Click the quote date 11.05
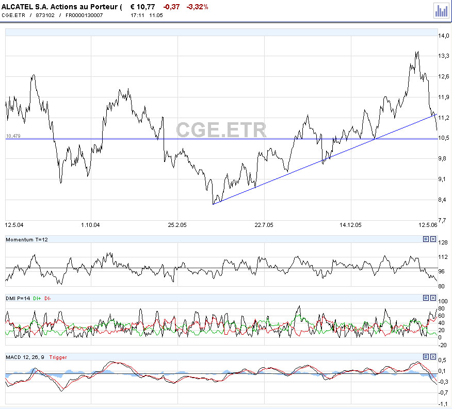The height and width of the screenshot is (409, 452). click(156, 15)
